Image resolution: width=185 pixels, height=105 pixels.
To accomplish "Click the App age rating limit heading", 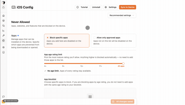I will (53, 54).
